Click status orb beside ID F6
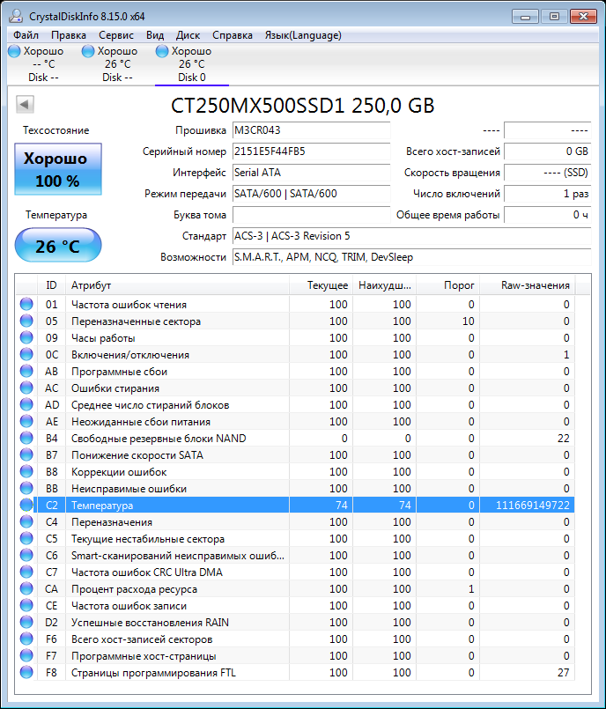 click(26, 639)
